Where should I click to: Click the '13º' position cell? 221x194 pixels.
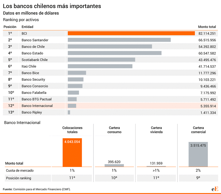tap(11, 112)
